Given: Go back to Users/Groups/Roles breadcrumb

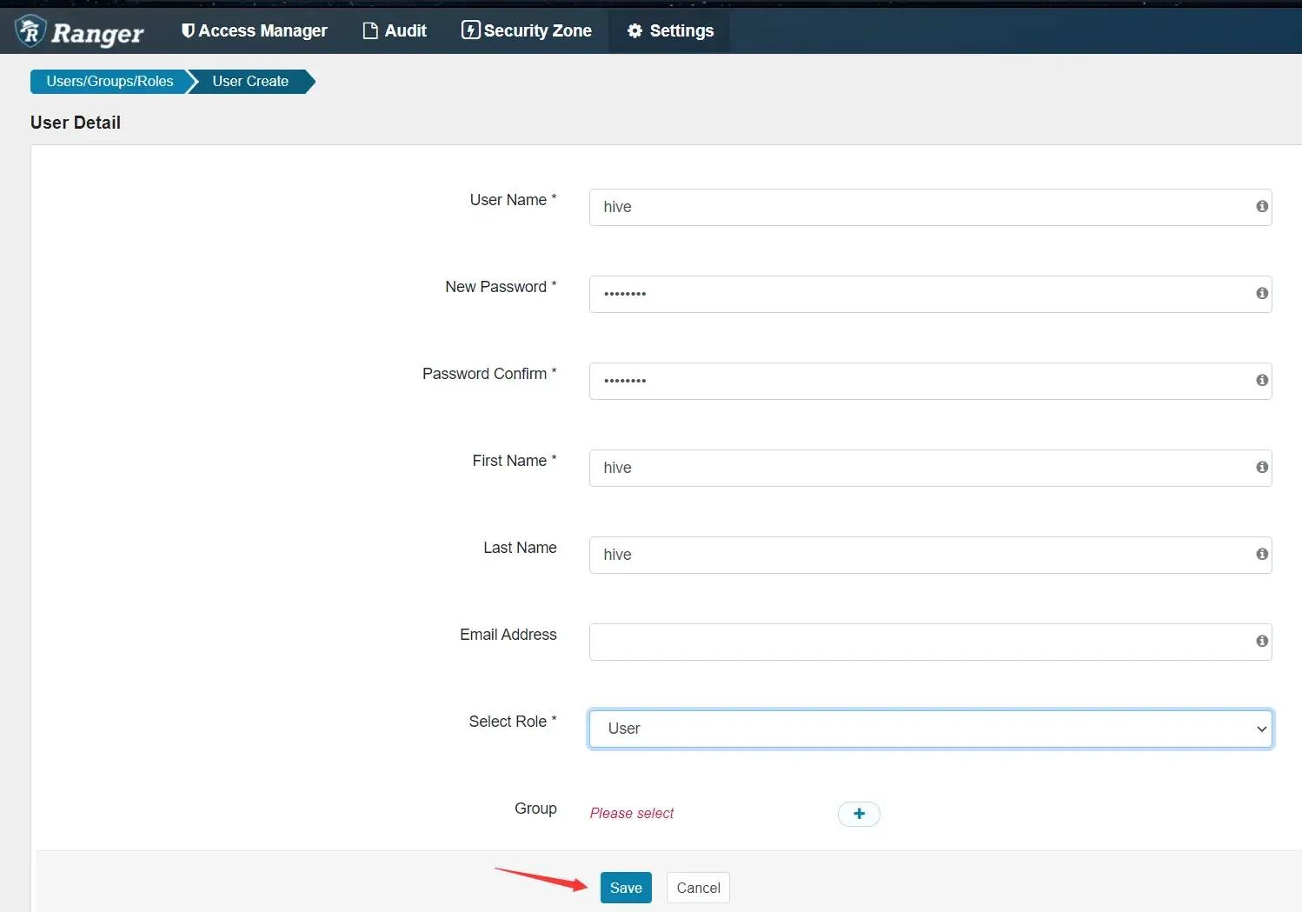Looking at the screenshot, I should coord(110,82).
